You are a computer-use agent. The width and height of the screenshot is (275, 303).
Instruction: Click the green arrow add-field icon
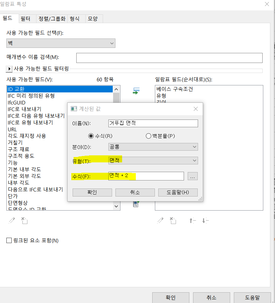tap(136, 91)
